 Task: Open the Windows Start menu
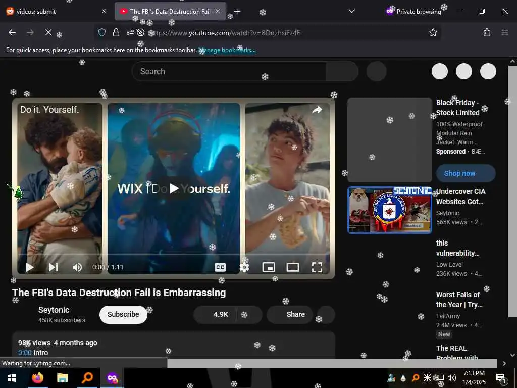pos(12,378)
